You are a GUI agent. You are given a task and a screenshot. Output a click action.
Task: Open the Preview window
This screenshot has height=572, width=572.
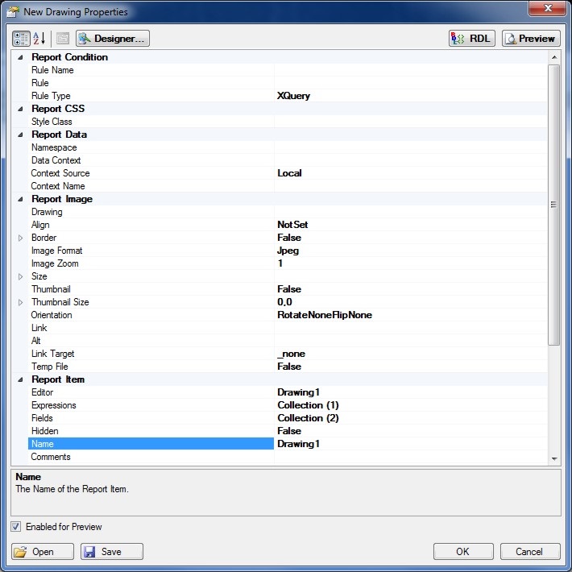point(531,39)
